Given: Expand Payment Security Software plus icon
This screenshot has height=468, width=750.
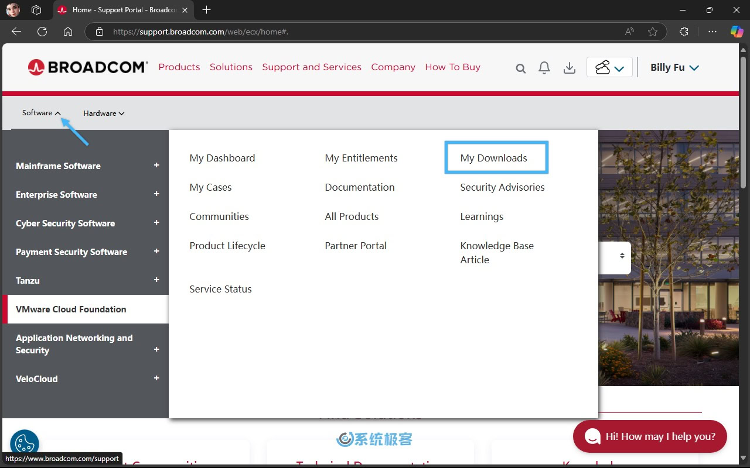Looking at the screenshot, I should pos(156,252).
